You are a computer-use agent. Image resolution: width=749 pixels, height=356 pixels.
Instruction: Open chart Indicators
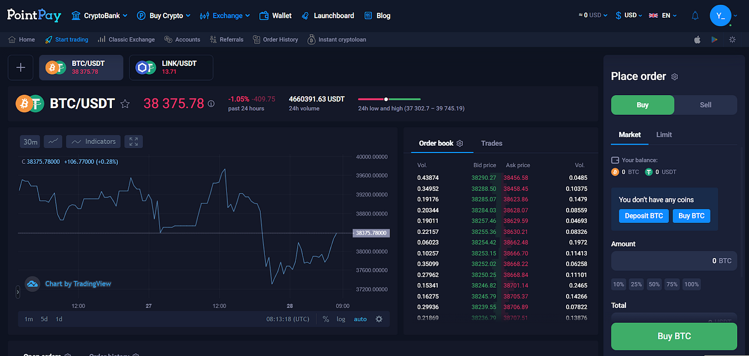[94, 141]
